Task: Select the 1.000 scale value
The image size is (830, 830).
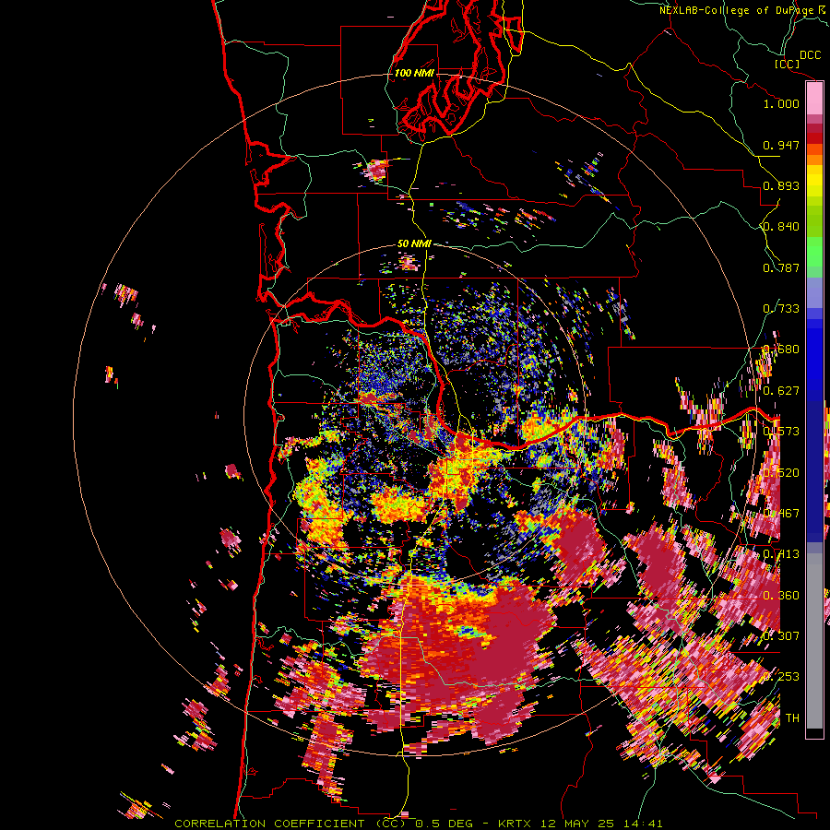Action: [x=781, y=103]
